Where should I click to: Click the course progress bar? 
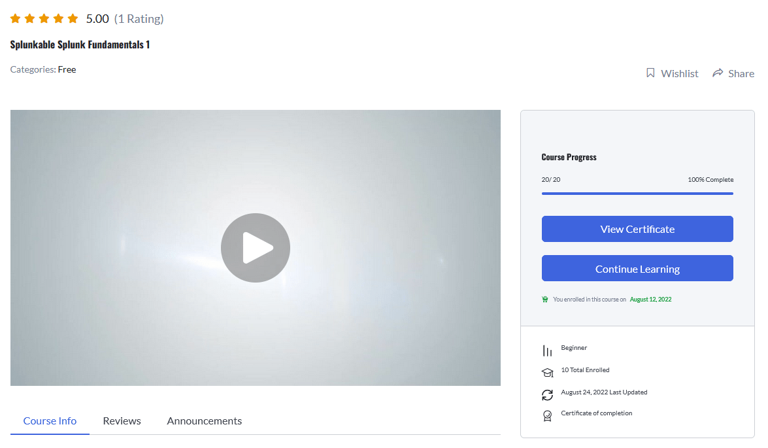click(637, 194)
